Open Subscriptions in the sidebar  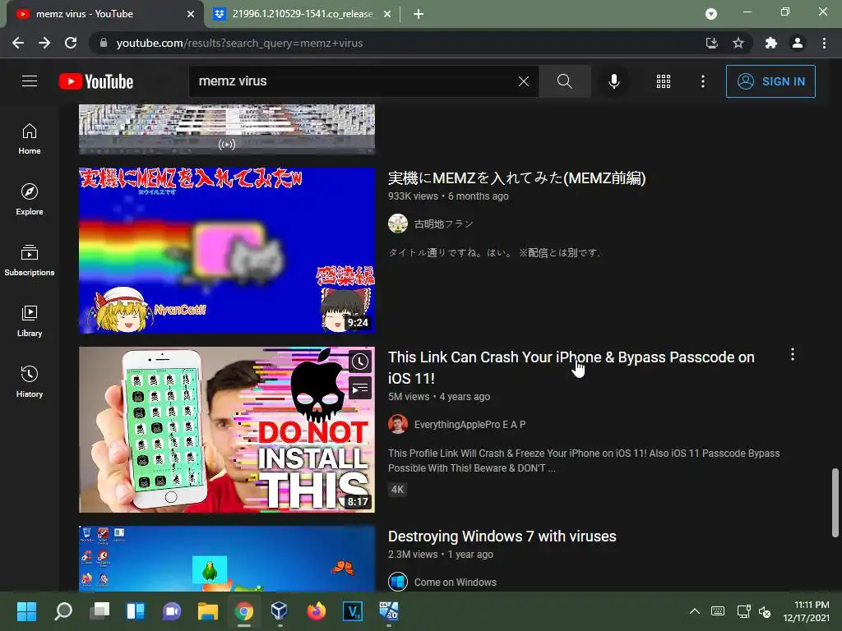(x=30, y=260)
